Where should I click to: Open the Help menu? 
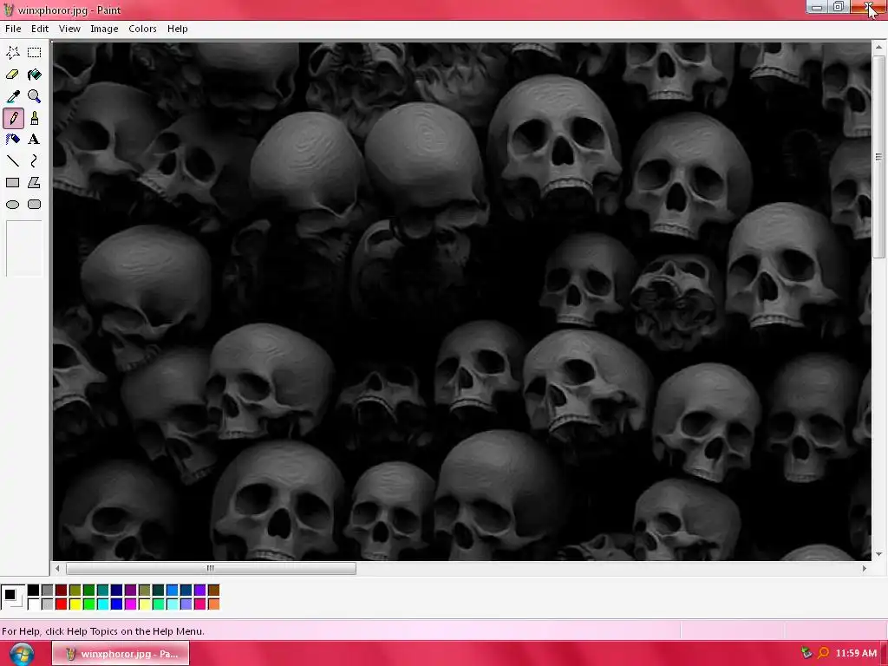177,29
